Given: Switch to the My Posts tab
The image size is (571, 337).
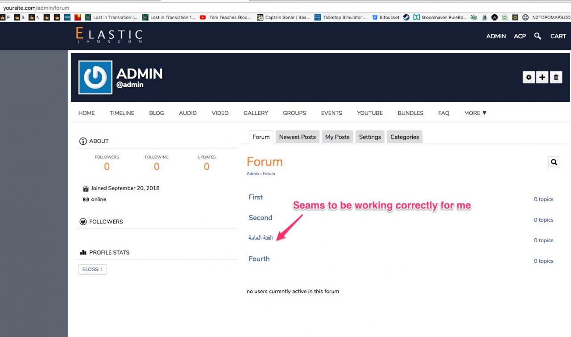Looking at the screenshot, I should point(337,137).
